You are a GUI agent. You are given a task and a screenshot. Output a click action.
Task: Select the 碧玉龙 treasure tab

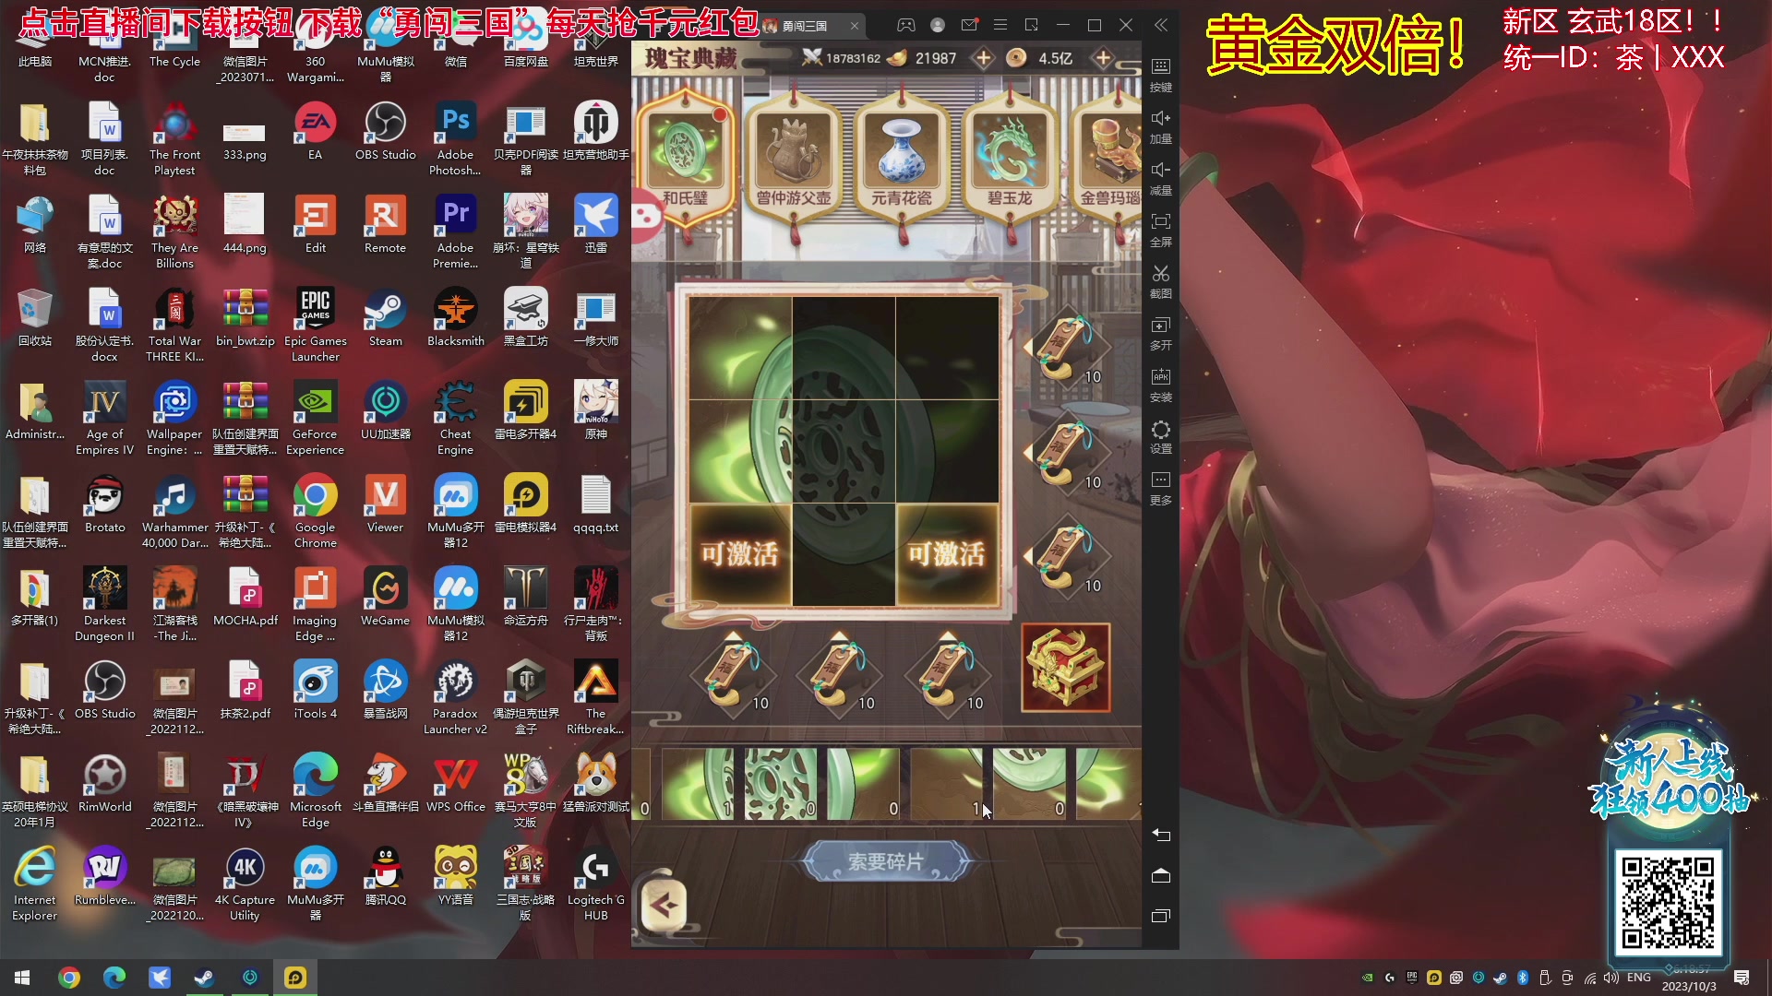click(1010, 157)
